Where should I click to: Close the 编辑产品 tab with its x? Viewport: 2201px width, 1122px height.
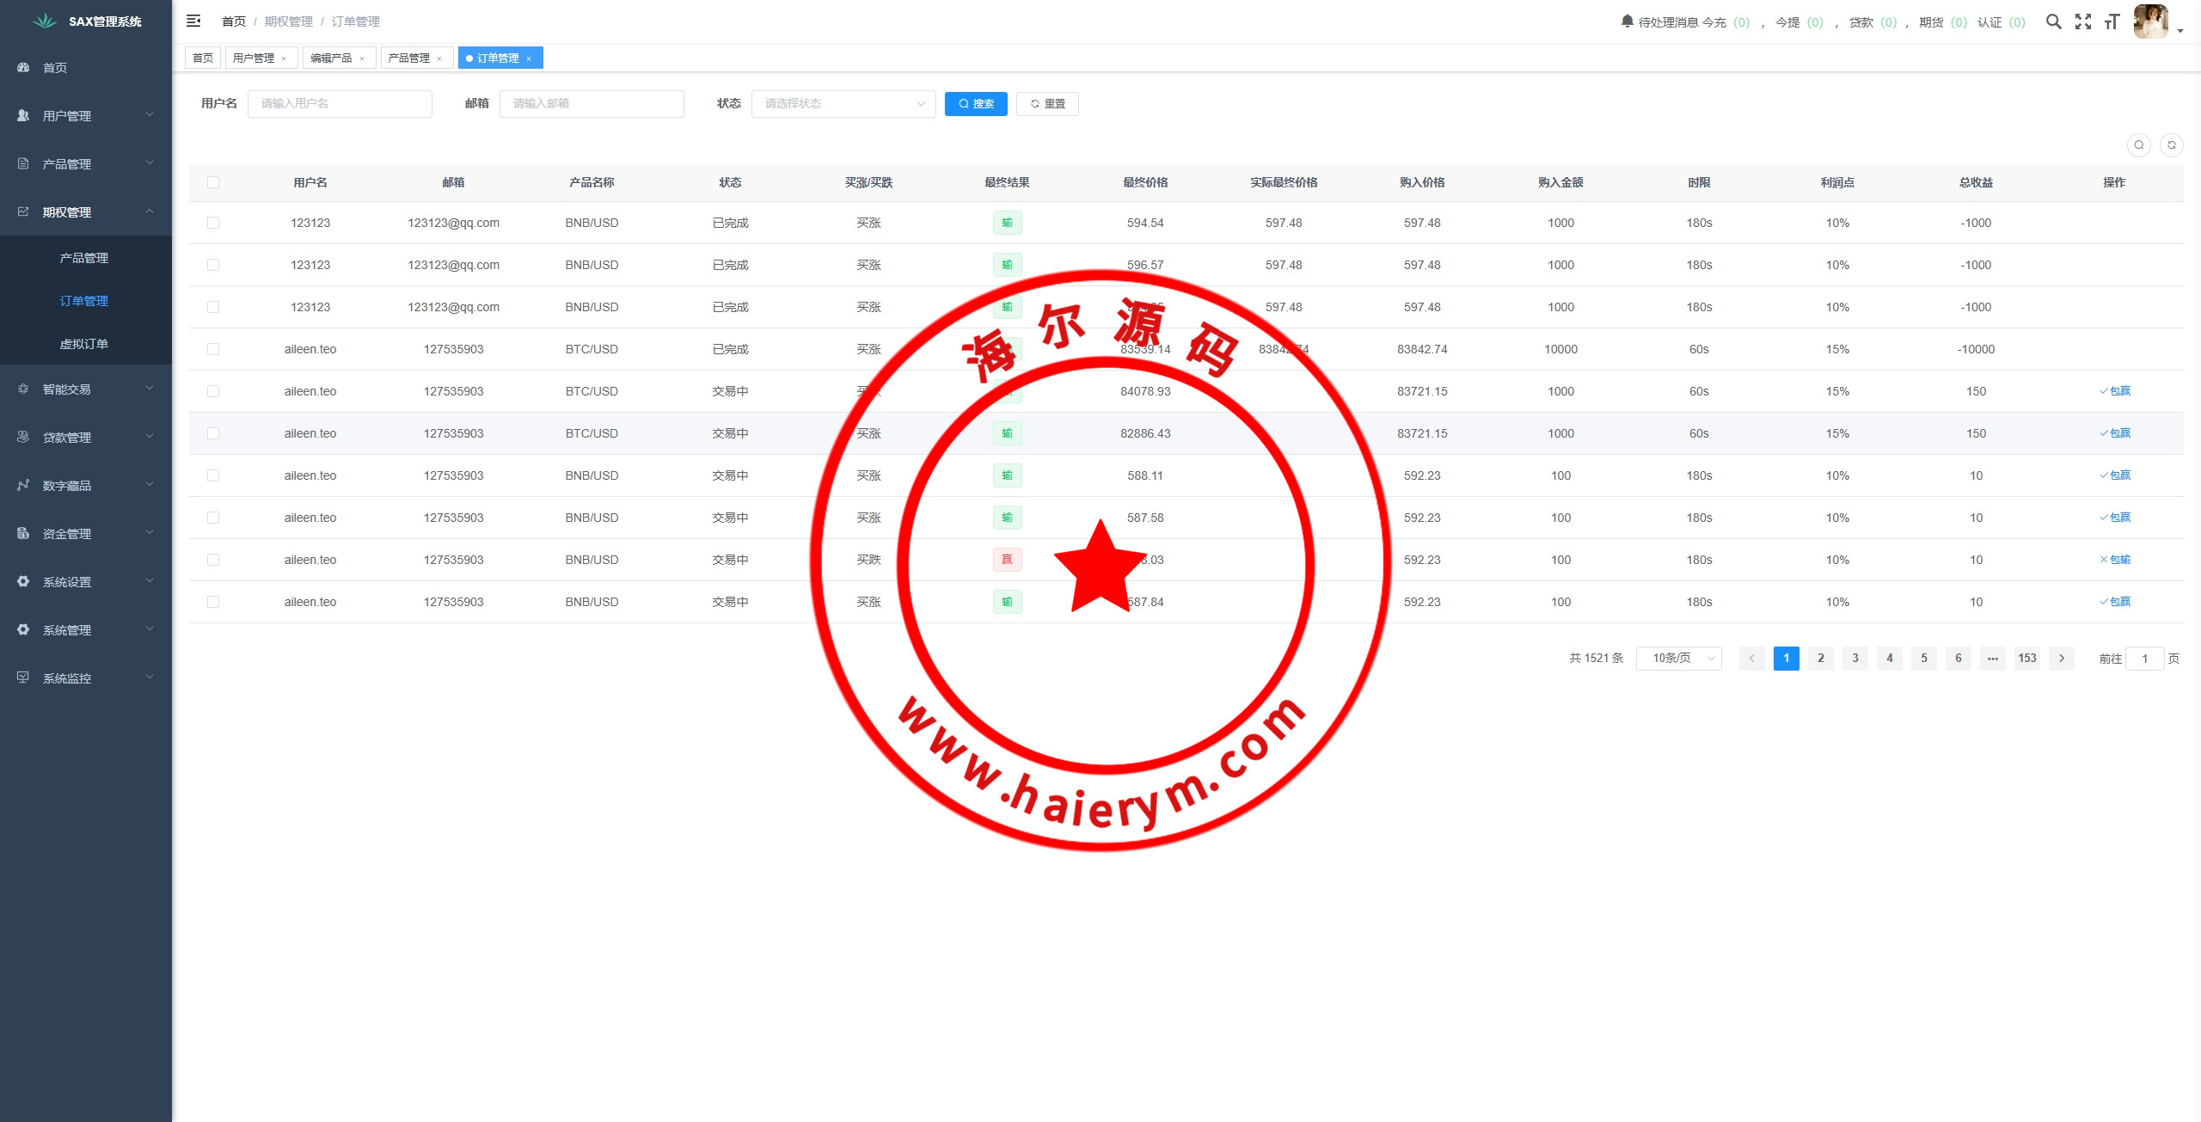tap(362, 58)
